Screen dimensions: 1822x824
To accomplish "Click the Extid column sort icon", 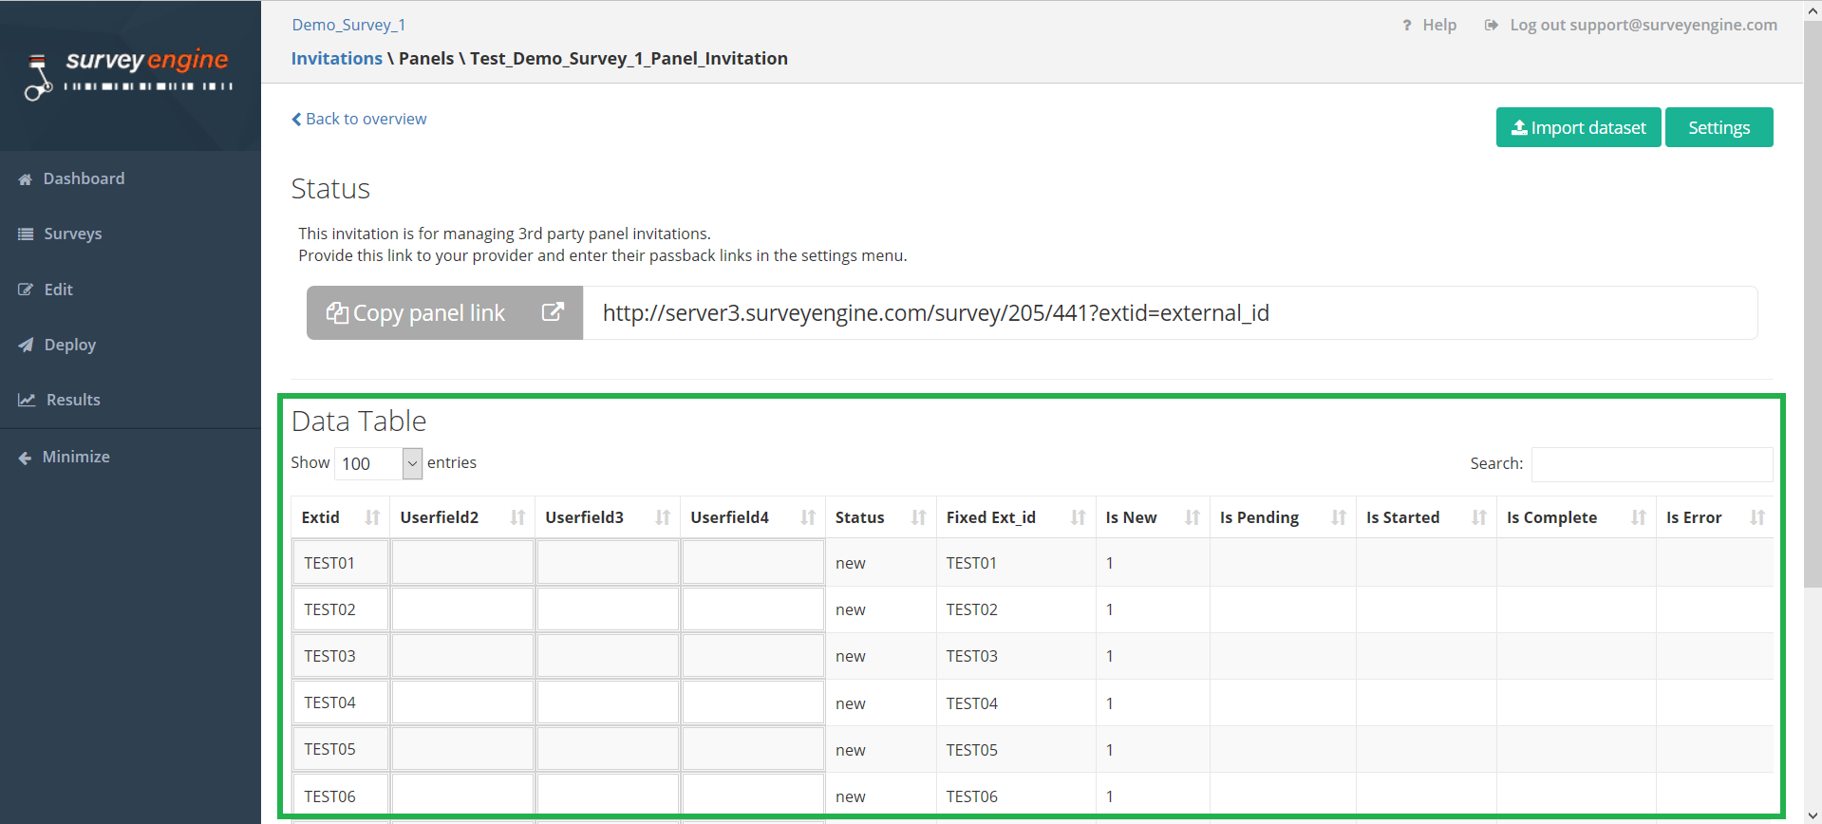I will [372, 517].
